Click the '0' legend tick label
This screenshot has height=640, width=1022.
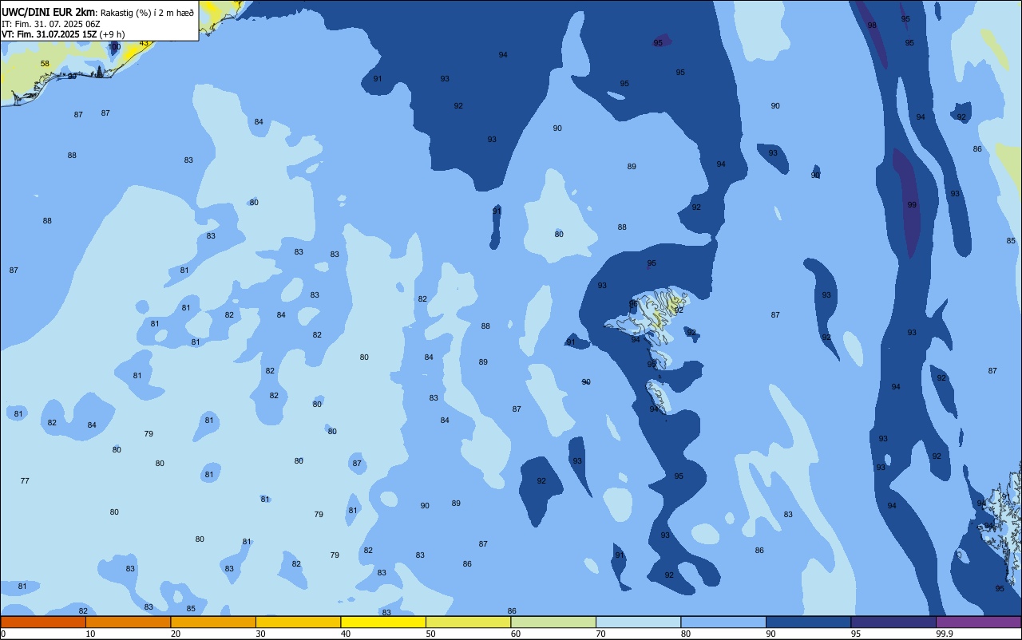[3, 634]
